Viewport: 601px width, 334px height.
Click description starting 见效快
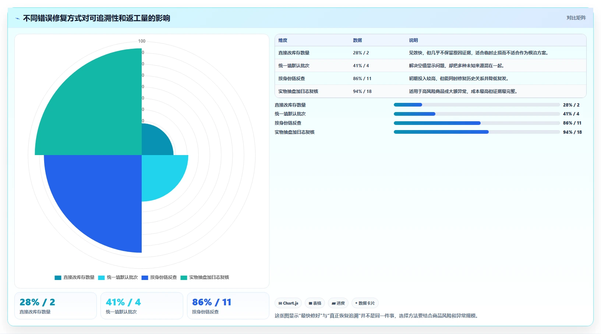480,53
